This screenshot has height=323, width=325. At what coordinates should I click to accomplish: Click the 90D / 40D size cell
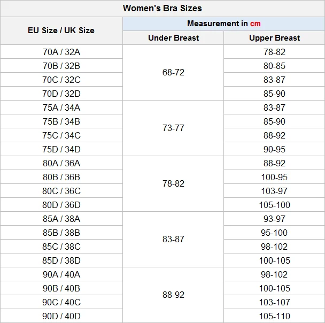pos(61,316)
